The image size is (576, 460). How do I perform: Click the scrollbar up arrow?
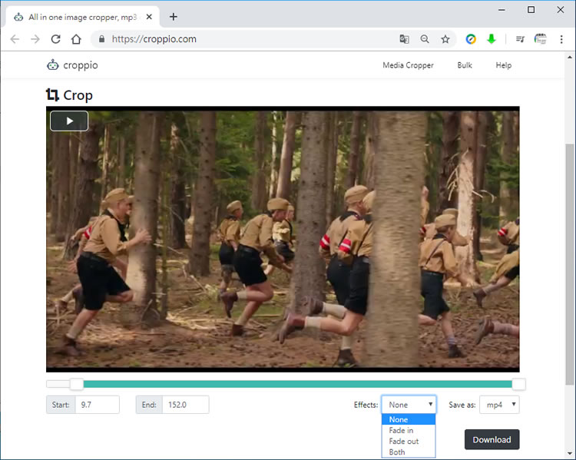570,57
